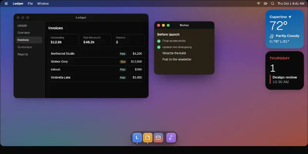Check off Notarize the build
308x154 pixels.
coord(159,53)
